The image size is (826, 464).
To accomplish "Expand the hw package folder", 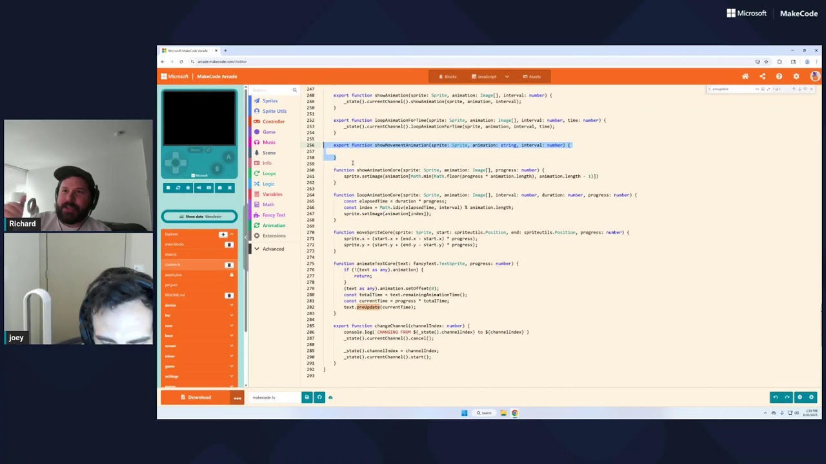I will click(199, 315).
